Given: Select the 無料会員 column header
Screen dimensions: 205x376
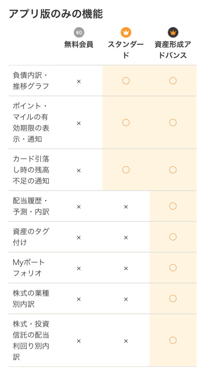Looking at the screenshot, I should pyautogui.click(x=79, y=44).
